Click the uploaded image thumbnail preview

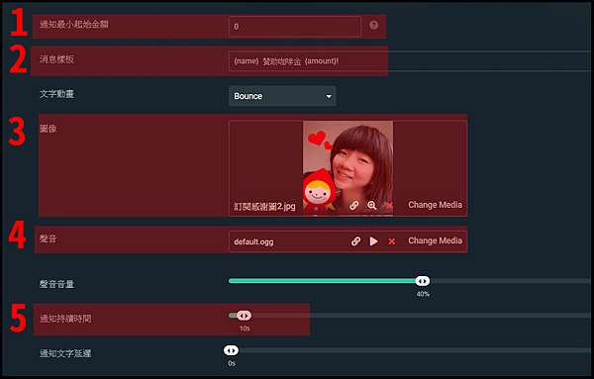click(347, 168)
